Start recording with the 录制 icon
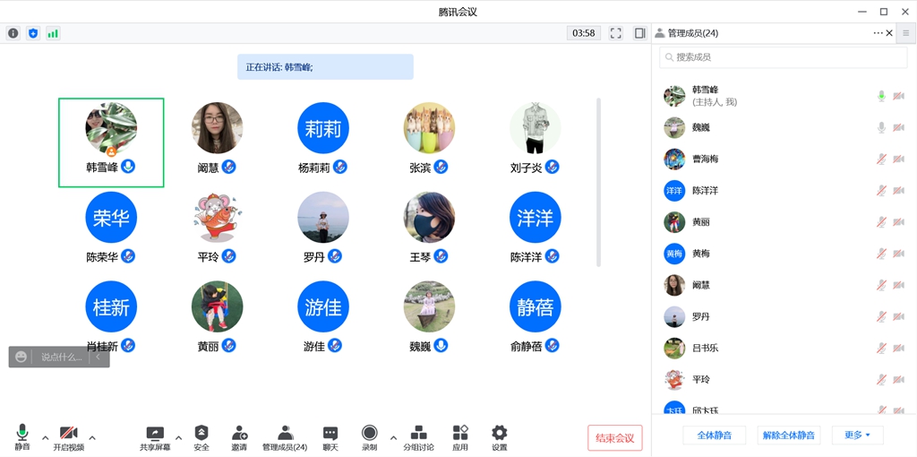 pos(369,435)
